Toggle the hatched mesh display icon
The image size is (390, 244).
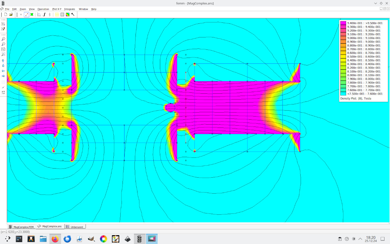coord(62,14)
